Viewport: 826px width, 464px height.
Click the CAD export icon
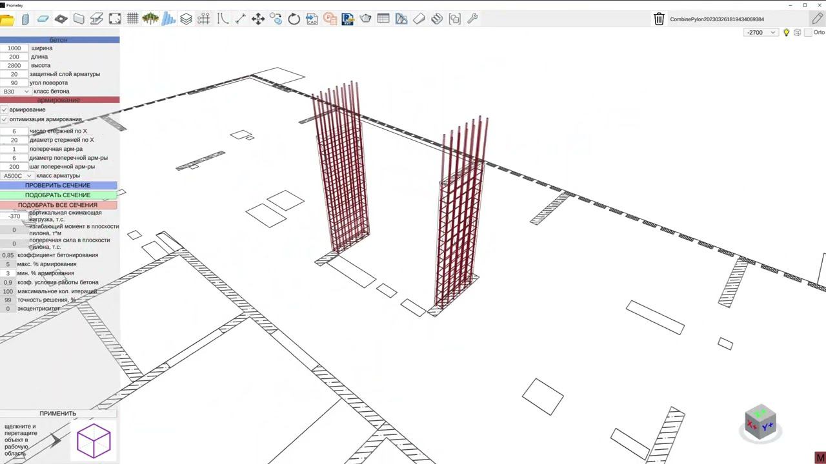312,19
